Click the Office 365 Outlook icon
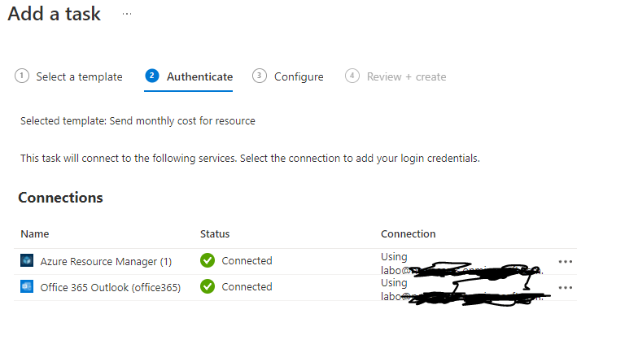This screenshot has height=340, width=638. point(26,287)
